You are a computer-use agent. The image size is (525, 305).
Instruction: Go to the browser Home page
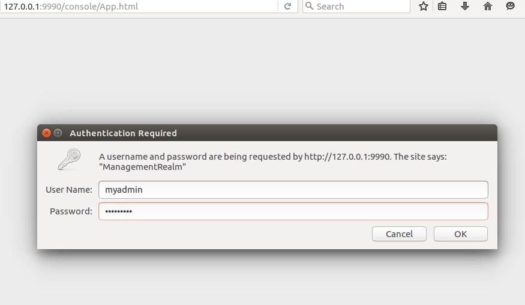pyautogui.click(x=487, y=6)
